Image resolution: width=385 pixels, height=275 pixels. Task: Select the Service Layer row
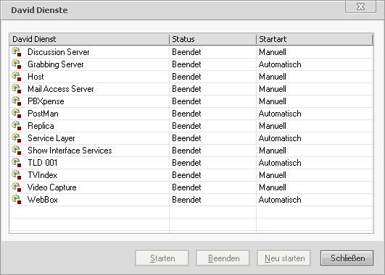pos(191,138)
